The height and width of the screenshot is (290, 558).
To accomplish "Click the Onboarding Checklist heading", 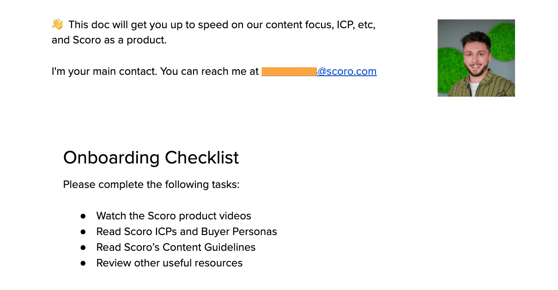I will pos(151,157).
